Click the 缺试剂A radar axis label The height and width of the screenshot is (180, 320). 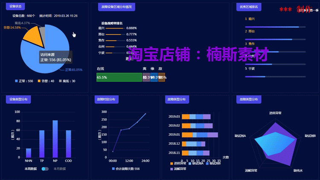[240, 136]
